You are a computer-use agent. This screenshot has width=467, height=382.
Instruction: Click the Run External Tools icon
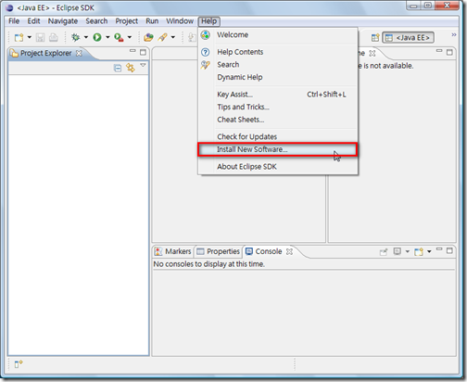point(119,37)
